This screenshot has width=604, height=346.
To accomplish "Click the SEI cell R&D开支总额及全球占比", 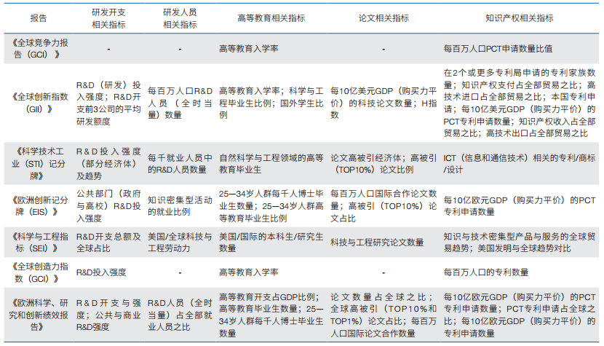I will [x=108, y=243].
